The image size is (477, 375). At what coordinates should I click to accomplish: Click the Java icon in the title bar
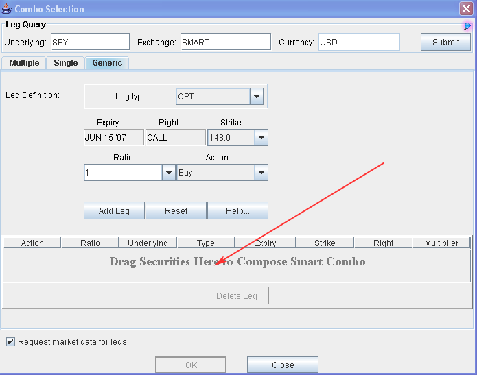coord(8,9)
